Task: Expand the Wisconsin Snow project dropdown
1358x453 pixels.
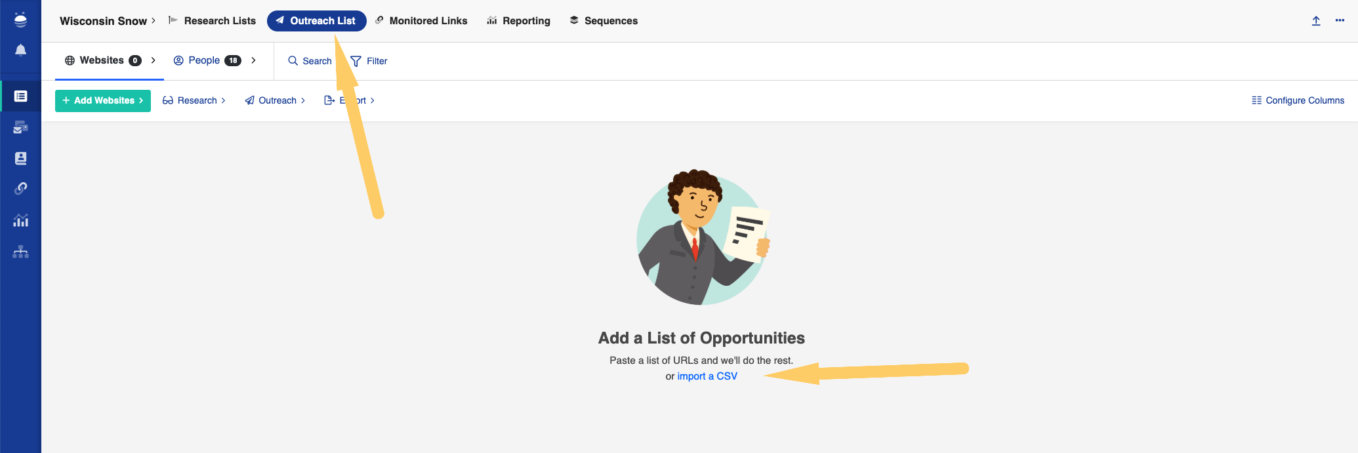Action: click(x=108, y=21)
